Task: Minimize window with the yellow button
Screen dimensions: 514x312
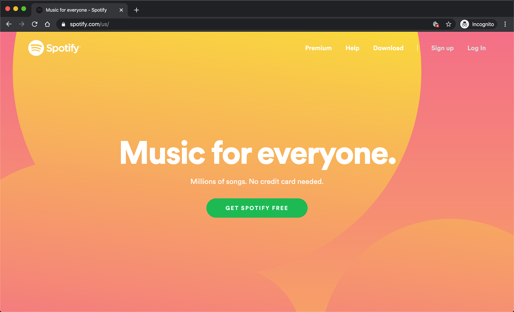Action: [x=16, y=9]
